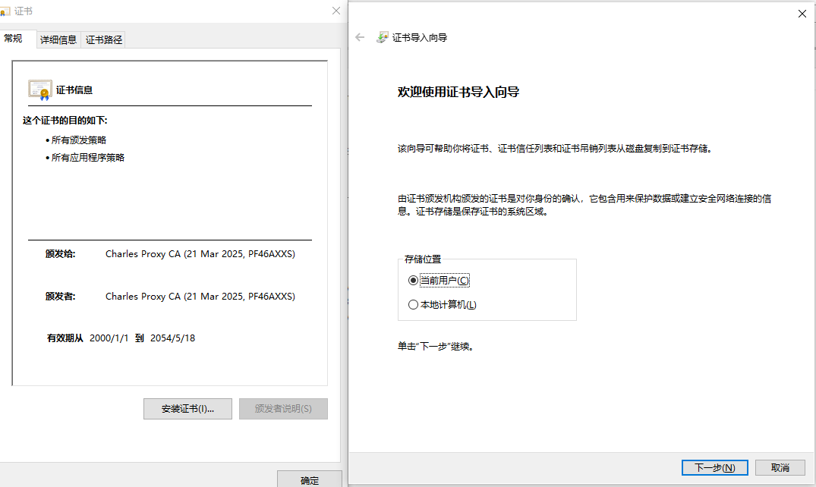Click the 安装证书(I)... button

187,409
